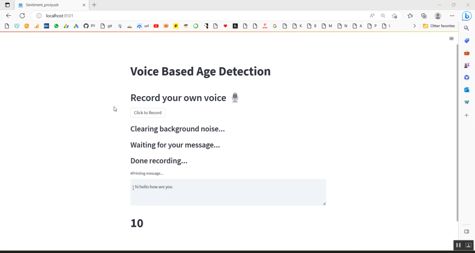The width and height of the screenshot is (475, 253).
Task: Open the browser Settings and more menu
Action: click(x=452, y=15)
